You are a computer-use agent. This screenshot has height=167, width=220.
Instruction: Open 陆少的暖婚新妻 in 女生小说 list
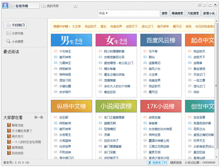(x=114, y=51)
